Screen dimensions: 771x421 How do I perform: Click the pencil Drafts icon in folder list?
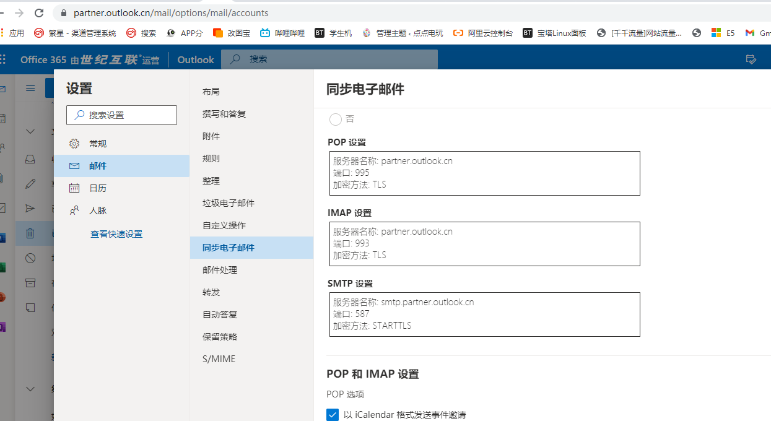[30, 184]
